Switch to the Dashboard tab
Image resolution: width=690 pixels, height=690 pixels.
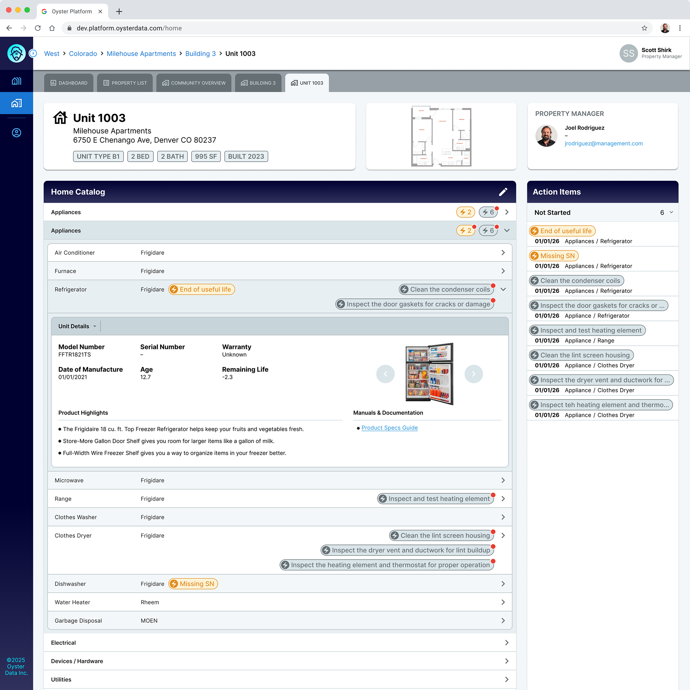click(69, 83)
